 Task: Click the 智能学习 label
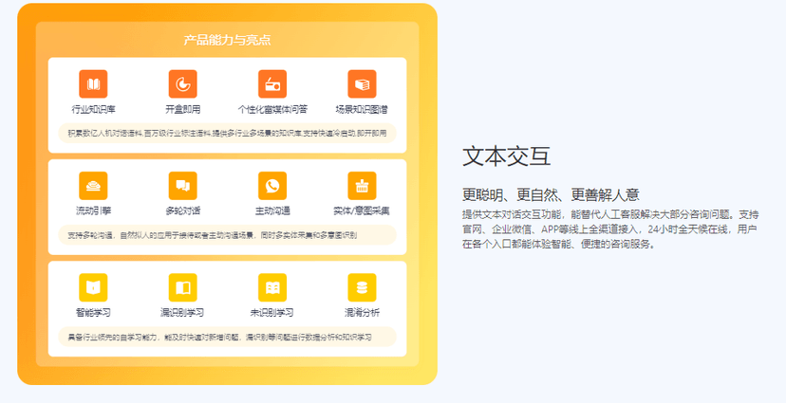click(x=93, y=312)
